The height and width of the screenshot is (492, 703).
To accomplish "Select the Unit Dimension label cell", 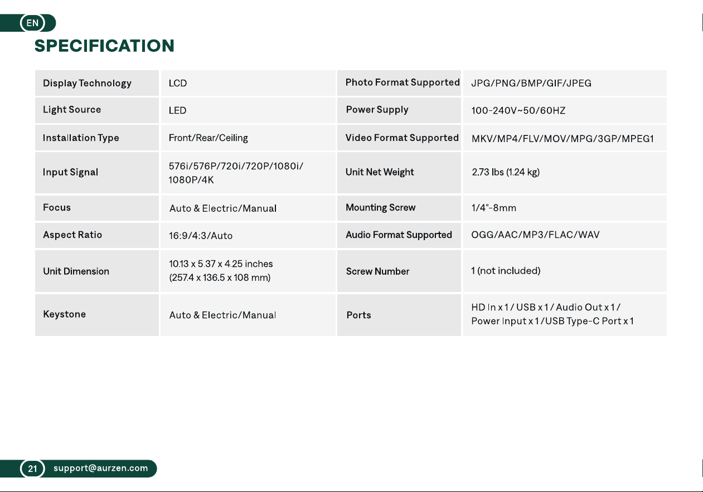I will tap(97, 271).
